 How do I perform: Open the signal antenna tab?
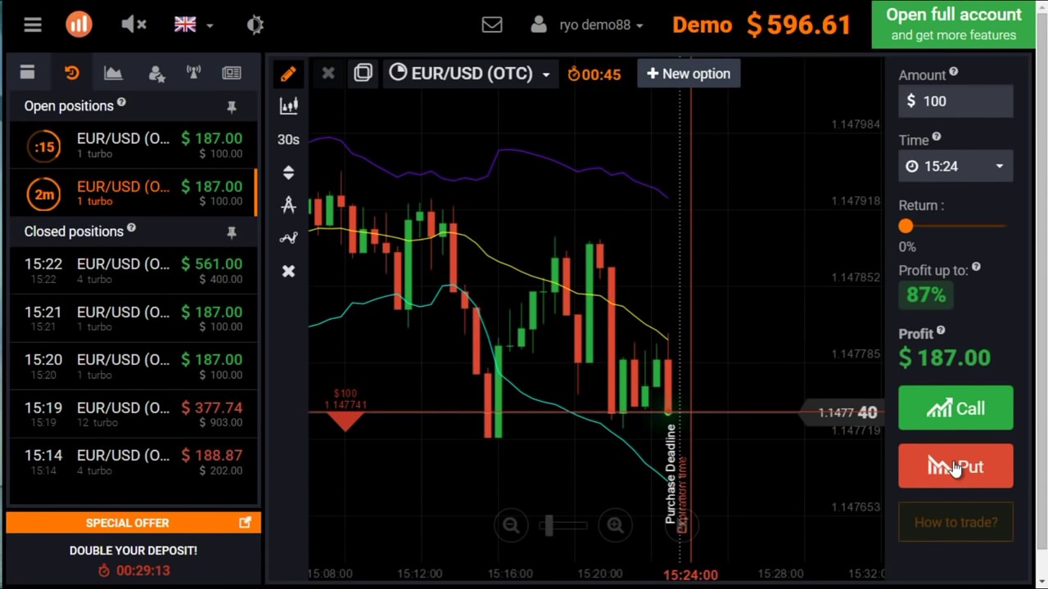point(194,73)
